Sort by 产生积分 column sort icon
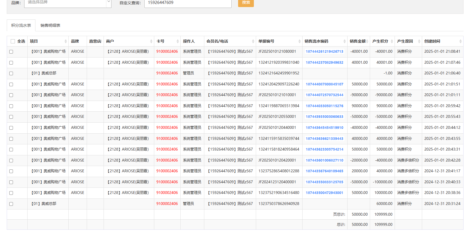Viewport: 470px width, 234px height. point(392,41)
